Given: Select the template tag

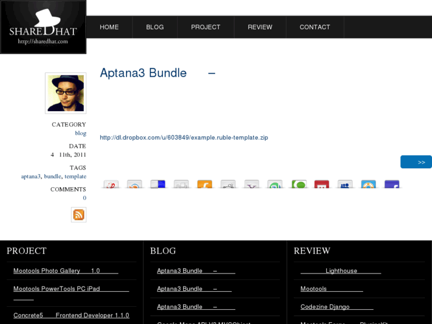Looking at the screenshot, I should point(75,176).
